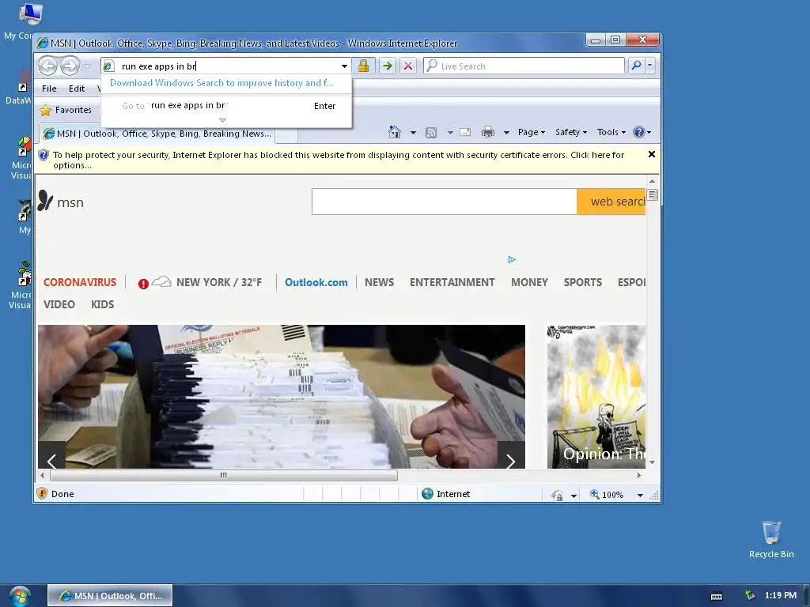Open the File menu

[x=49, y=89]
